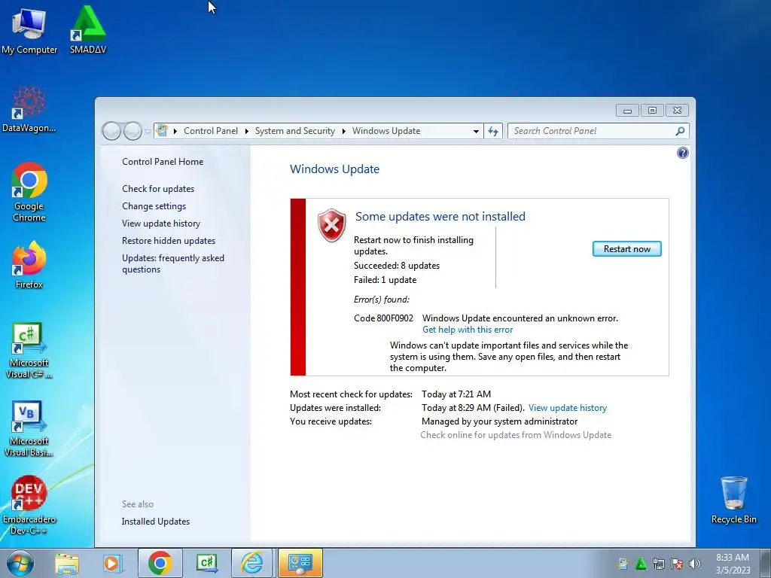Click the network tray icon
The image size is (771, 578).
tap(659, 564)
